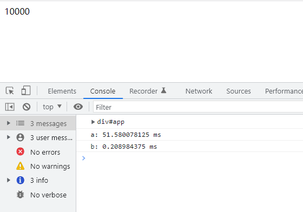Switch to the Elements tab
The width and height of the screenshot is (303, 212).
[62, 91]
